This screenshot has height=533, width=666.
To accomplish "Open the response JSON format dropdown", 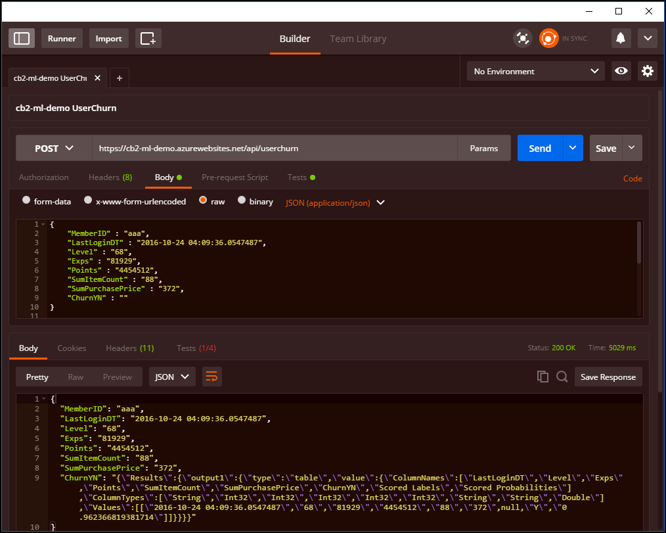I will 172,377.
